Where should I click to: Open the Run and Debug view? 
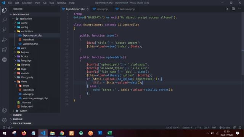pyautogui.click(x=4, y=40)
